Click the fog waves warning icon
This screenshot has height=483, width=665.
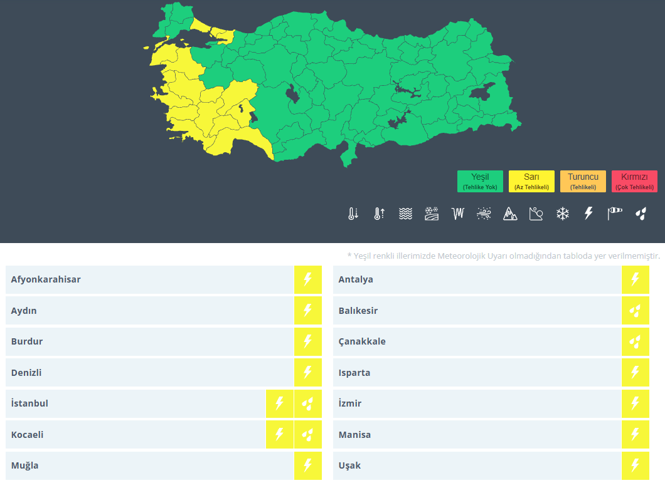[405, 214]
